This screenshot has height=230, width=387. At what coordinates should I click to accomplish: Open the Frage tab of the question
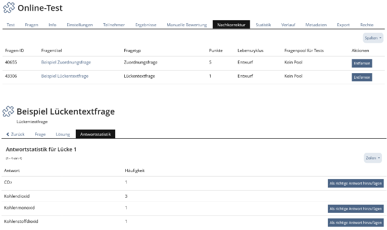pyautogui.click(x=40, y=134)
